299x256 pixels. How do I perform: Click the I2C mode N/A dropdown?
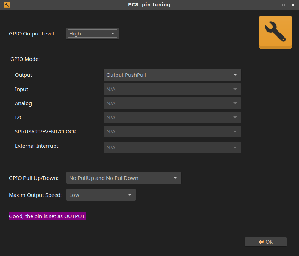(x=172, y=118)
